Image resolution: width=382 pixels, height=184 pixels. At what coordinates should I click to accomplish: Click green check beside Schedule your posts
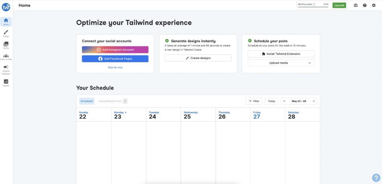250,41
